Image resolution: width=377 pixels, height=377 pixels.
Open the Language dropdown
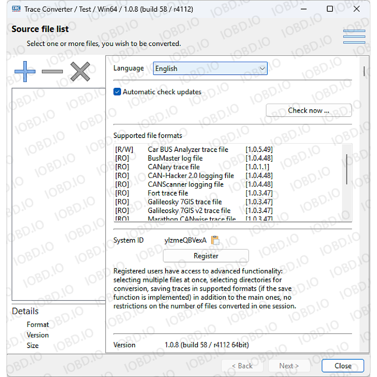point(210,69)
